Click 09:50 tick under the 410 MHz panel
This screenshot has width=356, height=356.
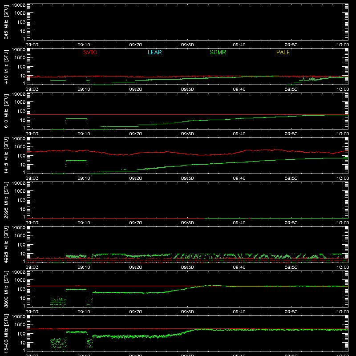(x=291, y=89)
